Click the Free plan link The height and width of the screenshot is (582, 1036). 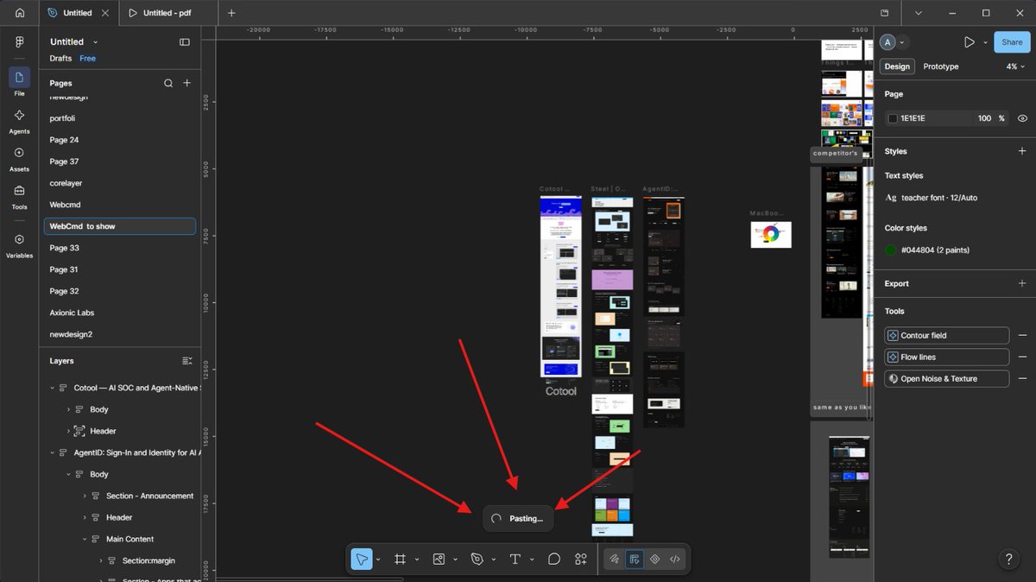(x=87, y=59)
